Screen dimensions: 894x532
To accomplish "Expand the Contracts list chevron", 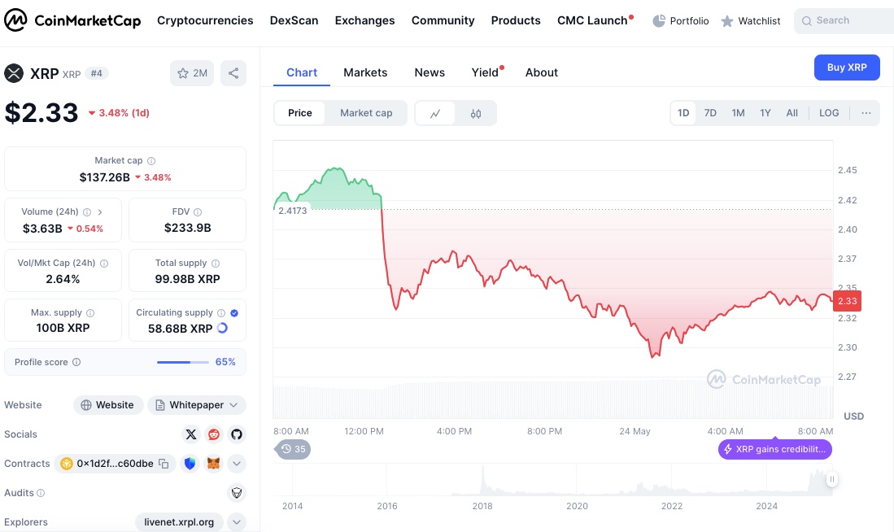I will [x=236, y=464].
